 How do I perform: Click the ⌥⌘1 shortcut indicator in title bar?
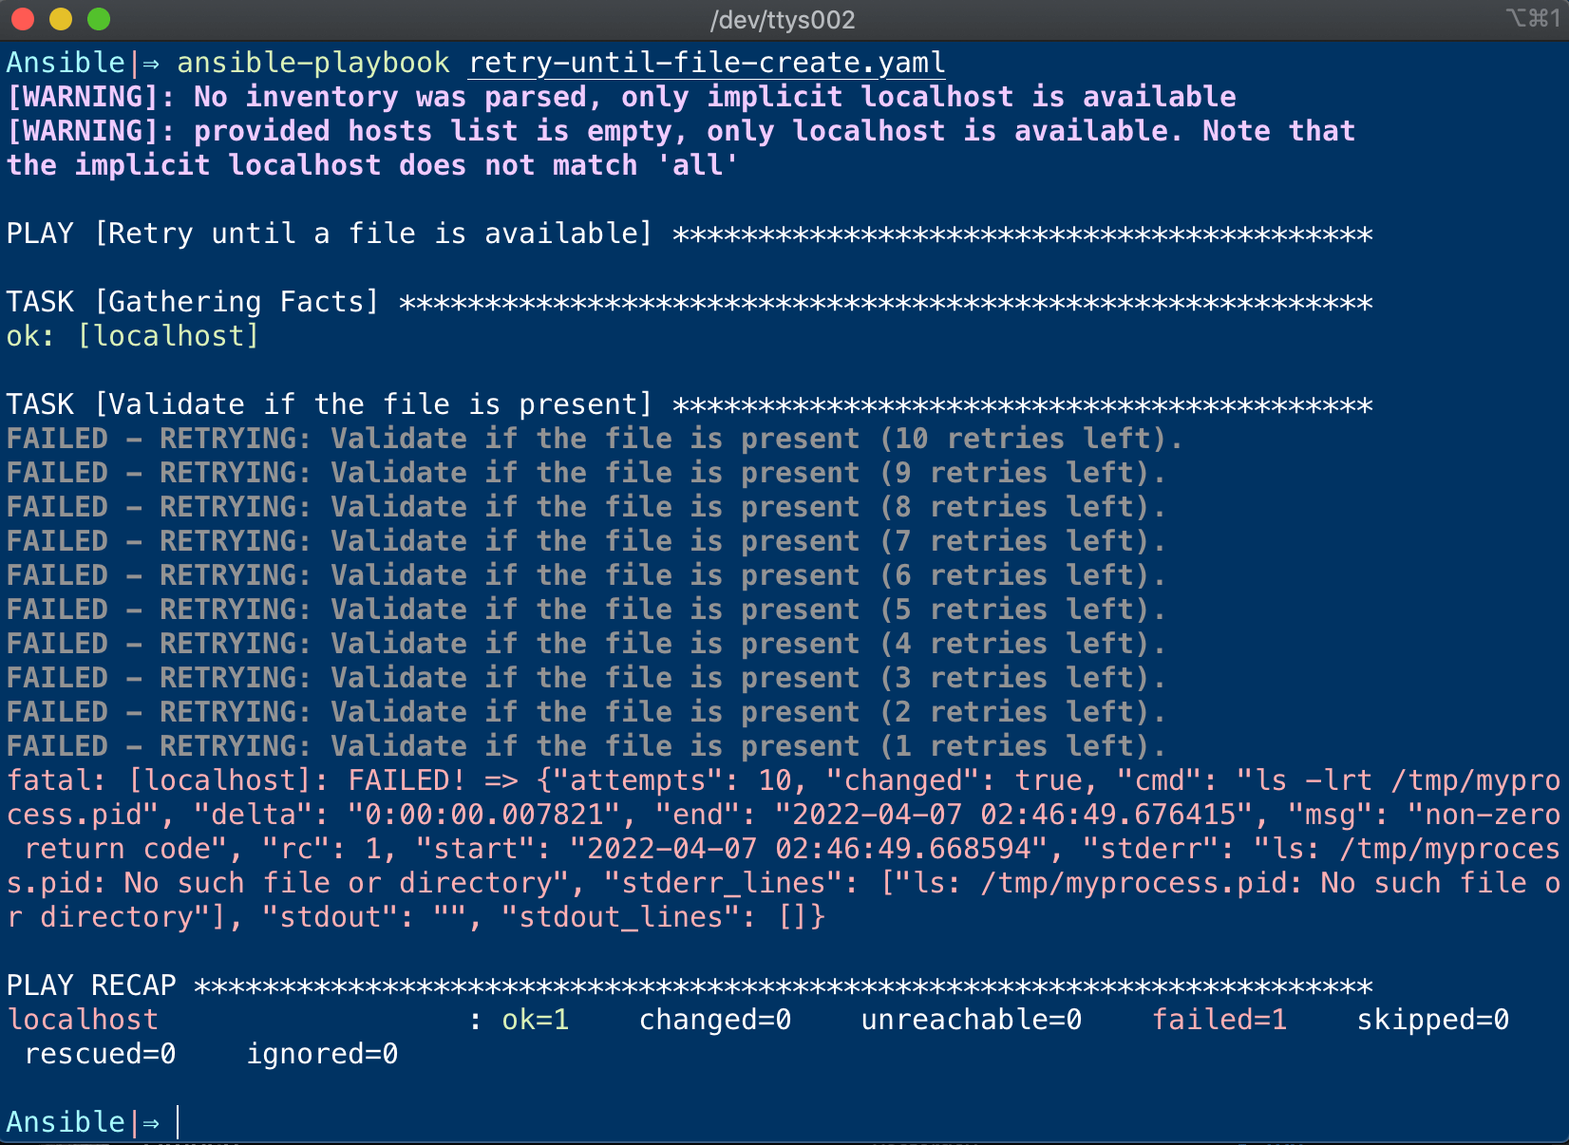1532,18
